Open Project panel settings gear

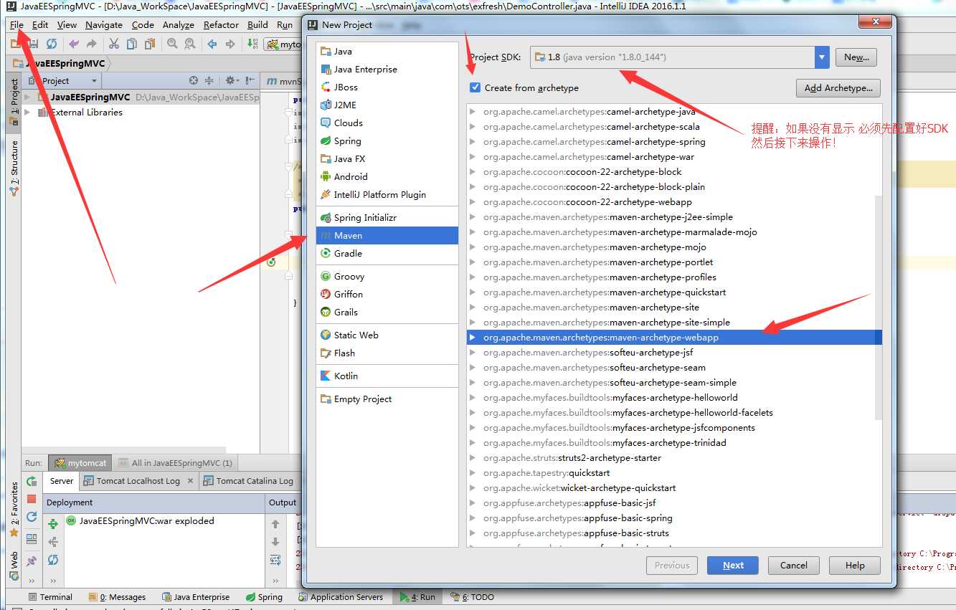pyautogui.click(x=232, y=80)
